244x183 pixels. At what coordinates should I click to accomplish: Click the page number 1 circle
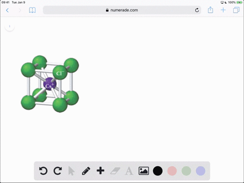[x=10, y=26]
